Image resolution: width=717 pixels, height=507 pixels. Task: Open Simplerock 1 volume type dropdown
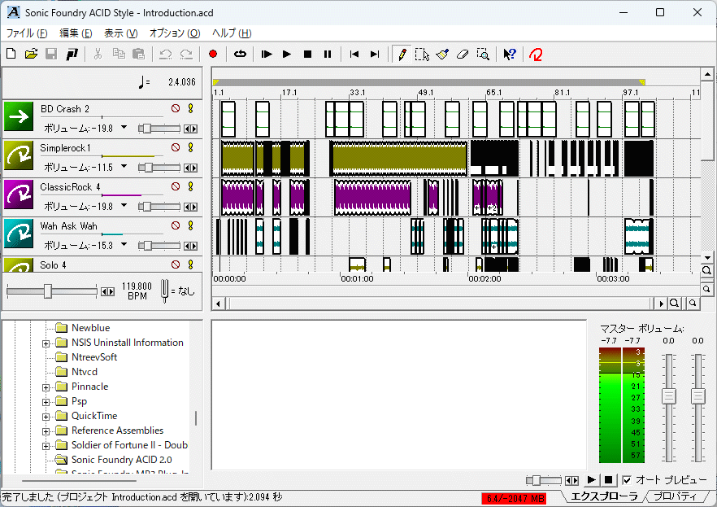pyautogui.click(x=124, y=166)
